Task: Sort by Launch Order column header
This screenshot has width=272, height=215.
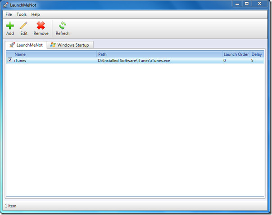Action: [x=236, y=54]
